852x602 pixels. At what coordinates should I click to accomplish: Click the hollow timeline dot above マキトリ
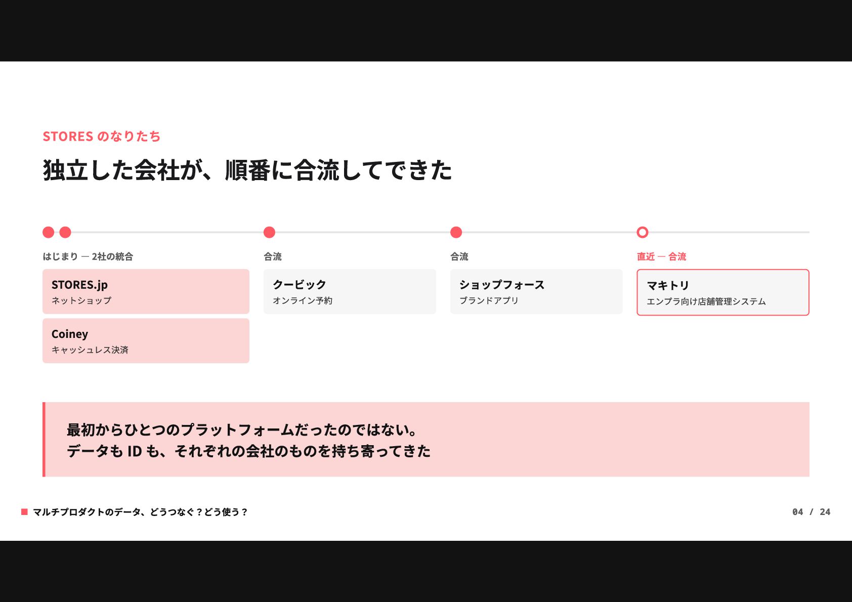[643, 232]
